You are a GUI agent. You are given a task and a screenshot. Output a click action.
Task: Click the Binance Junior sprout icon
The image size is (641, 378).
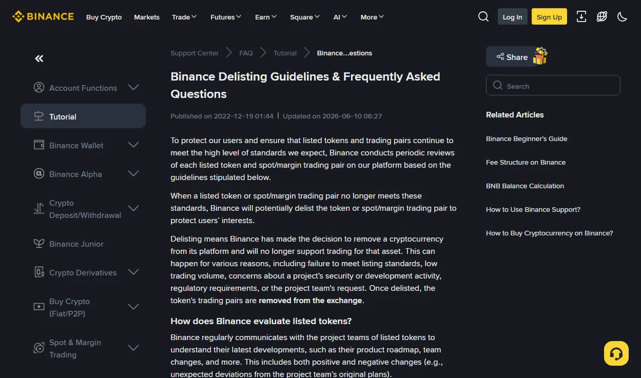[38, 244]
